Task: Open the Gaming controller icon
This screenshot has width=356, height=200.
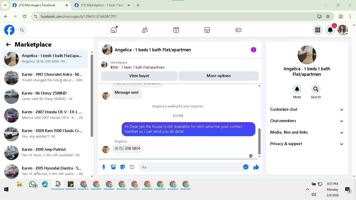Action: click(x=238, y=30)
